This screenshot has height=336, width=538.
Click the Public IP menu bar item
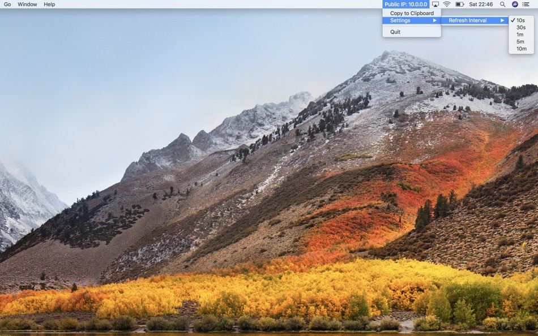point(406,5)
